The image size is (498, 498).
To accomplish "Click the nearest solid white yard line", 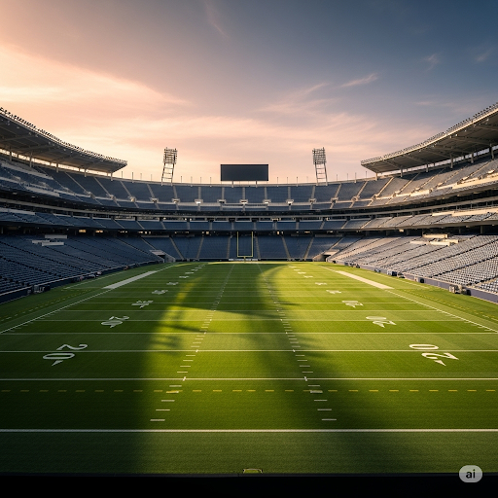I will 249,431.
